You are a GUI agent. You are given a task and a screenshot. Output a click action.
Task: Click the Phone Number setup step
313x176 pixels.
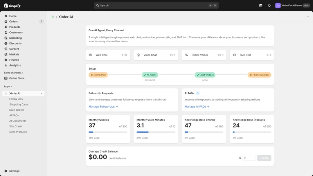click(259, 75)
